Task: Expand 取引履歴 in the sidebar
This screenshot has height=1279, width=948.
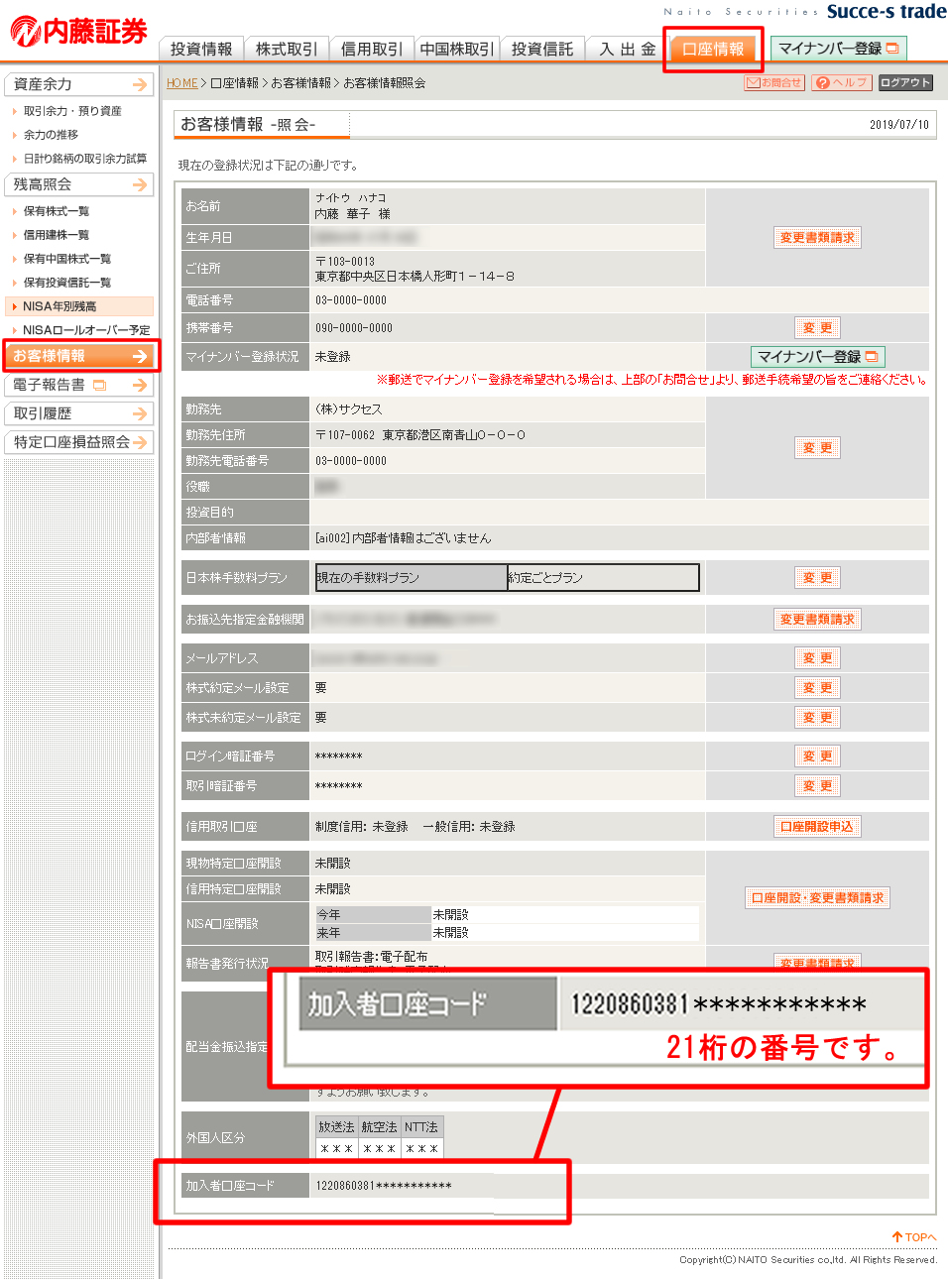Action: tap(79, 414)
